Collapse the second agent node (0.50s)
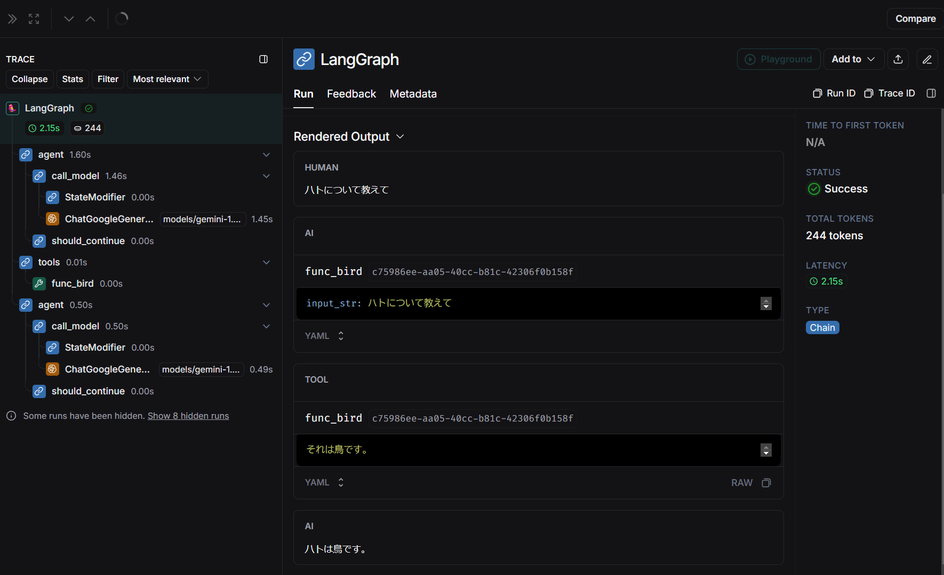Image resolution: width=944 pixels, height=575 pixels. click(267, 305)
